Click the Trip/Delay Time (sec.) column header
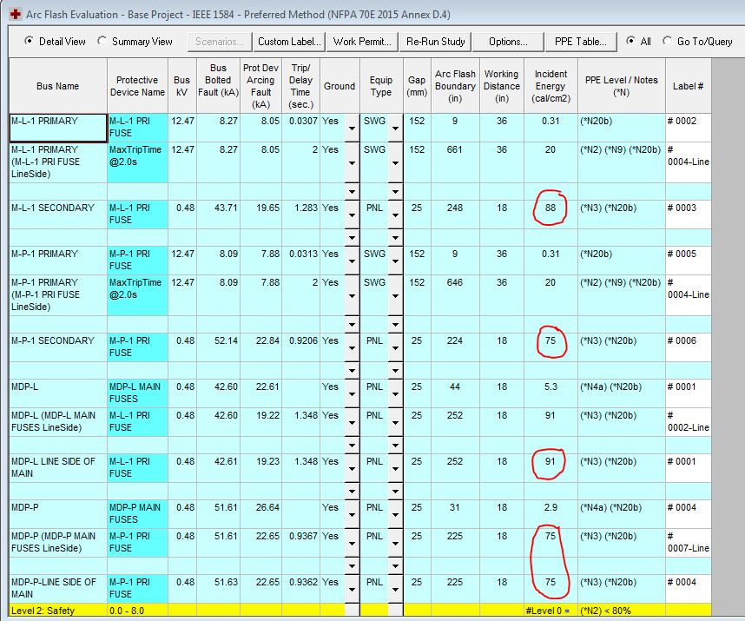Screen dimensions: 745x621 point(300,86)
